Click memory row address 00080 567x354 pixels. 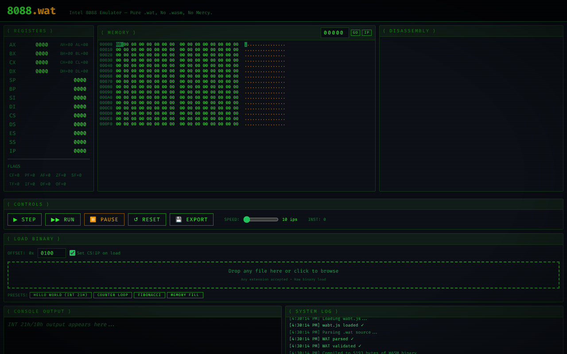(x=106, y=87)
